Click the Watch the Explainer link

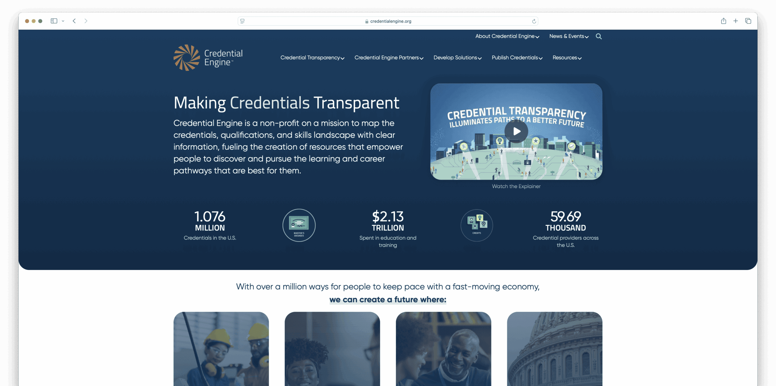tap(516, 186)
